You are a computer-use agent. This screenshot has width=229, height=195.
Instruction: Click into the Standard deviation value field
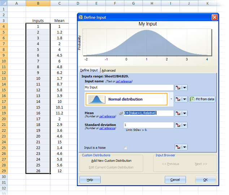[148, 125]
